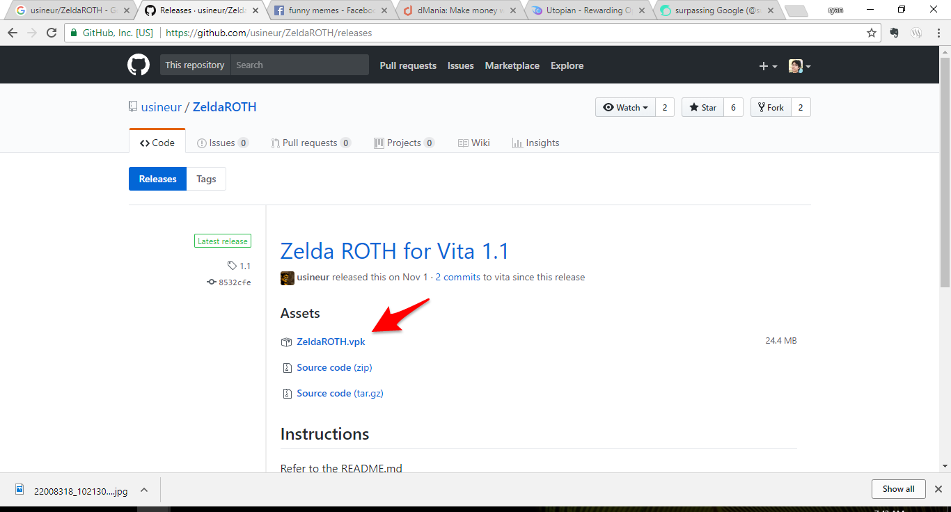Screen dimensions: 951x512
Task: Open the Code tab
Action: (x=157, y=143)
